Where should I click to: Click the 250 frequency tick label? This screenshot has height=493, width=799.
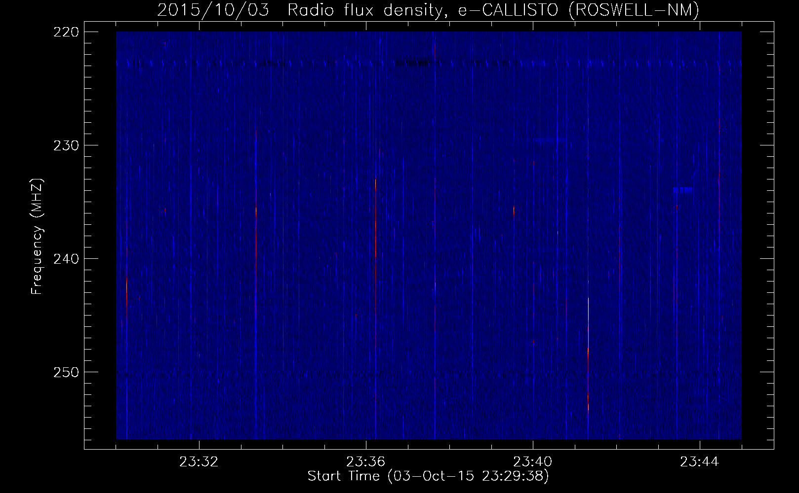(66, 372)
